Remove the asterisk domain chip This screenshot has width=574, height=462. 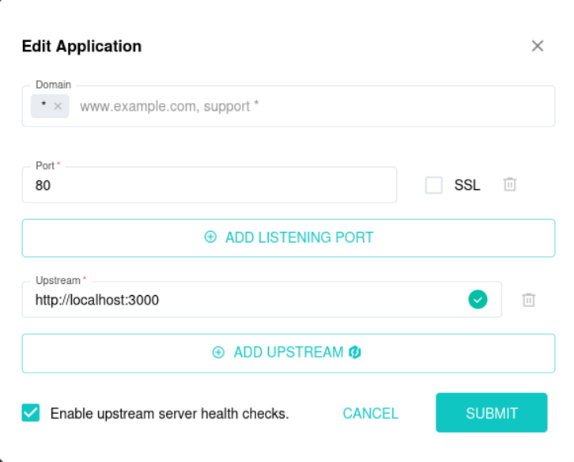point(58,106)
